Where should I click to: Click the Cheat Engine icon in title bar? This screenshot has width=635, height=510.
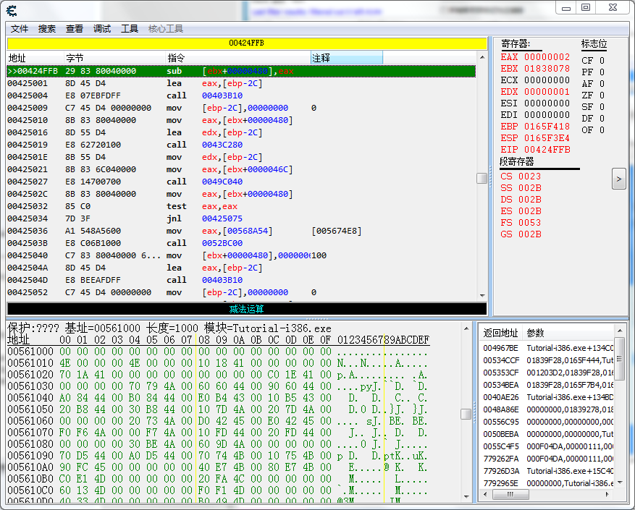(12, 10)
